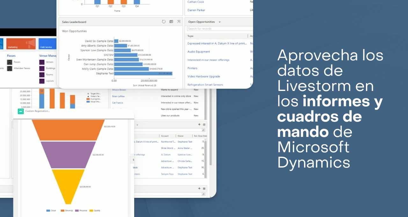The height and width of the screenshot is (217, 408).
Task: Click the Venues icon
Action: 42,62
